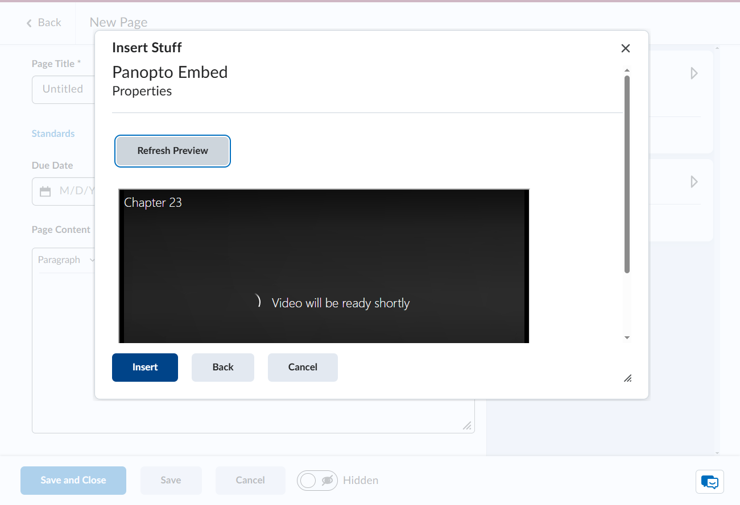Screen dimensions: 740x505
Task: Click the page Save button
Action: (x=171, y=481)
